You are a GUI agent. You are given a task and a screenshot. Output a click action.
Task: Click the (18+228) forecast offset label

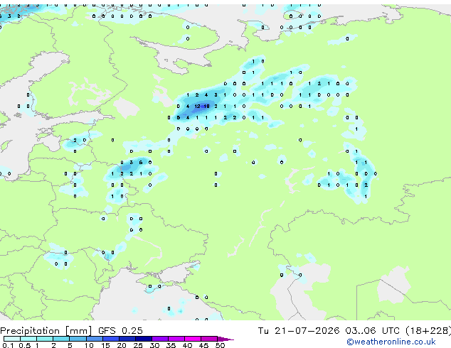coord(428,331)
